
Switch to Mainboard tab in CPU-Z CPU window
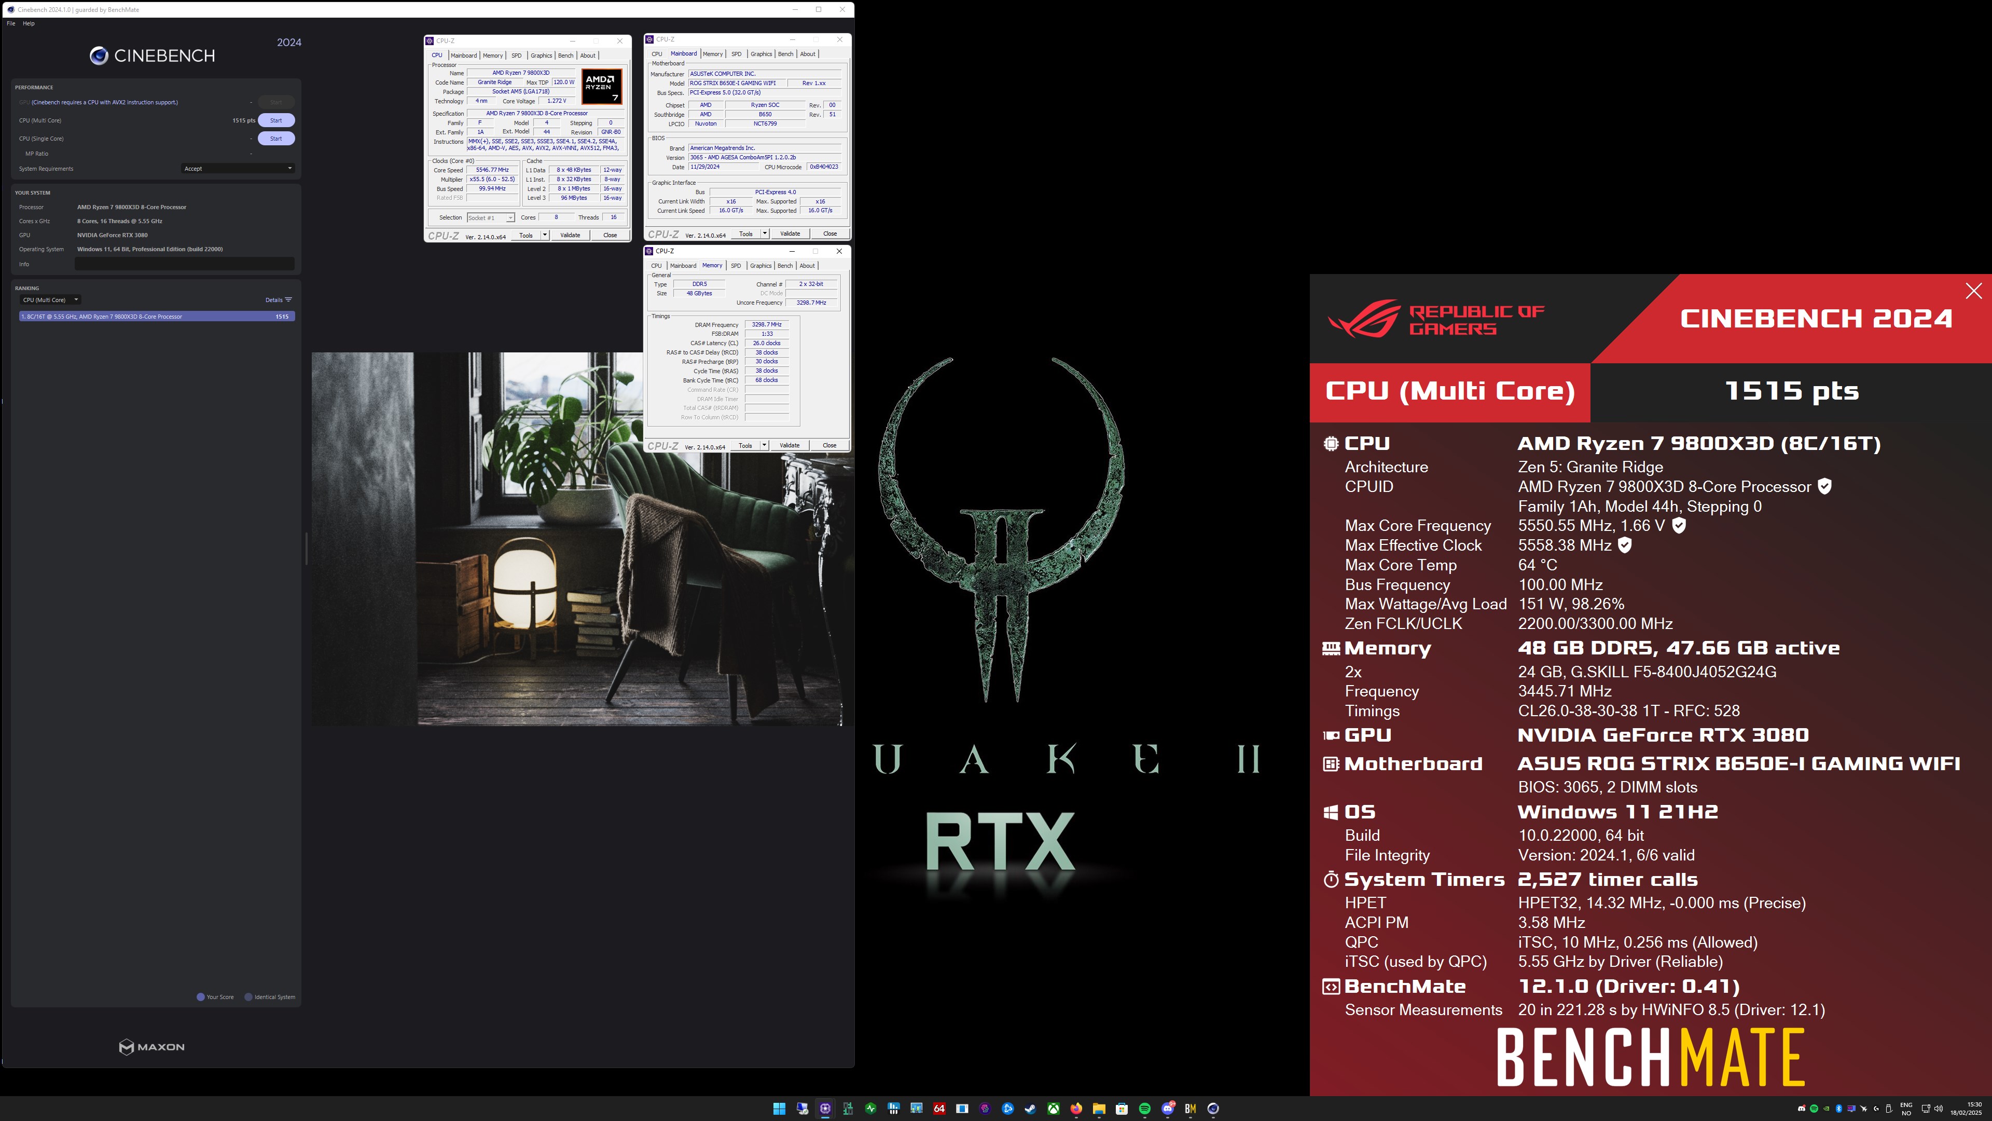(463, 56)
